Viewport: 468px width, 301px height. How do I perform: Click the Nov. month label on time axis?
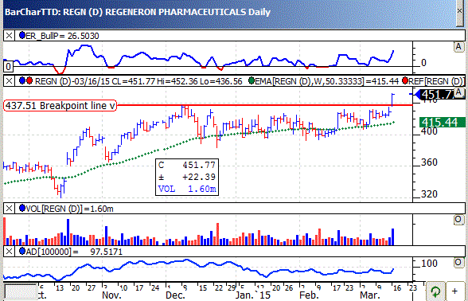tap(112, 295)
